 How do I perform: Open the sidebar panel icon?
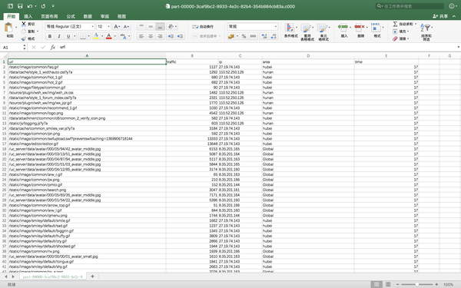[x=10, y=6]
